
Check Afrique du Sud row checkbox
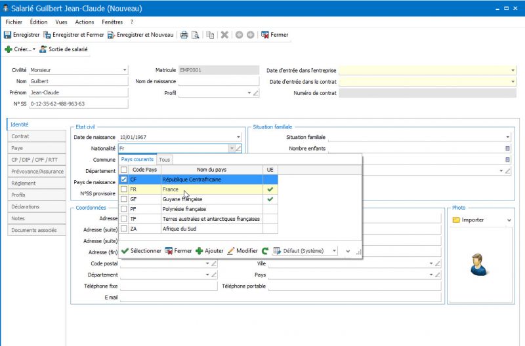[x=124, y=229]
